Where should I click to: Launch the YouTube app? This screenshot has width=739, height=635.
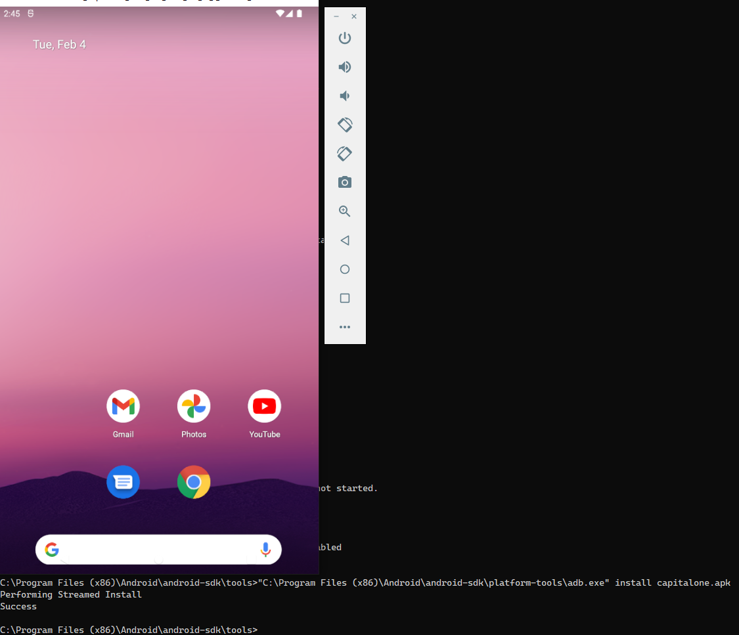click(265, 406)
